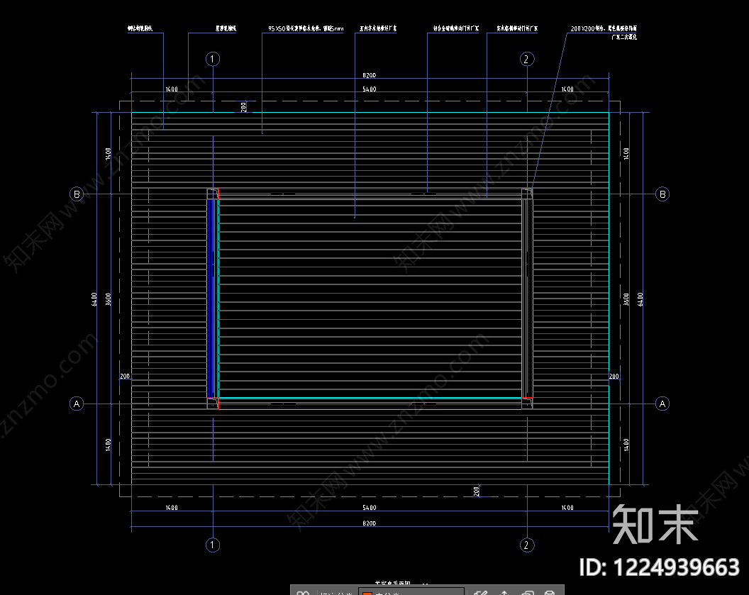Select the red column square at grid A-2
This screenshot has height=595, width=749.
pos(527,404)
